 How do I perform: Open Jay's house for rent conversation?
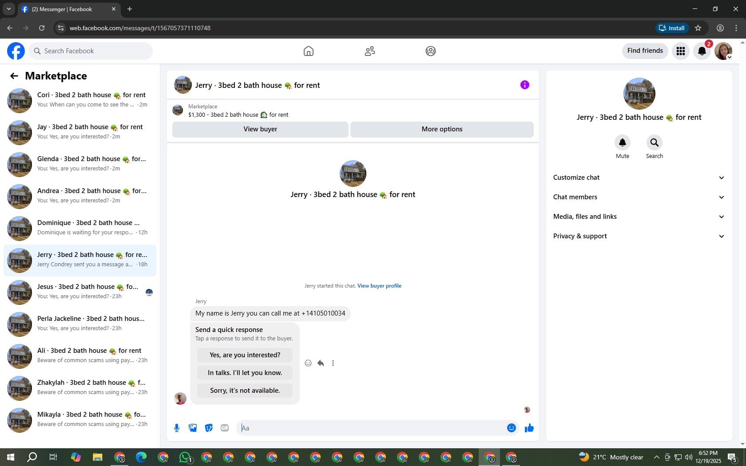(x=80, y=132)
